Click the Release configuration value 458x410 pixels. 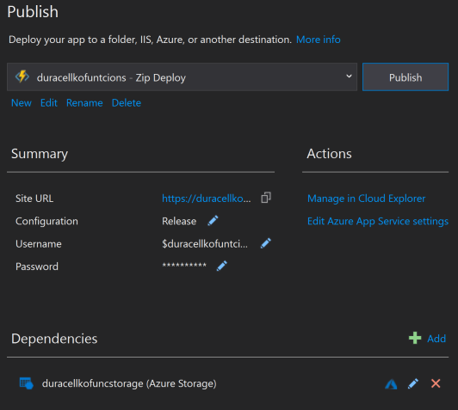(179, 221)
